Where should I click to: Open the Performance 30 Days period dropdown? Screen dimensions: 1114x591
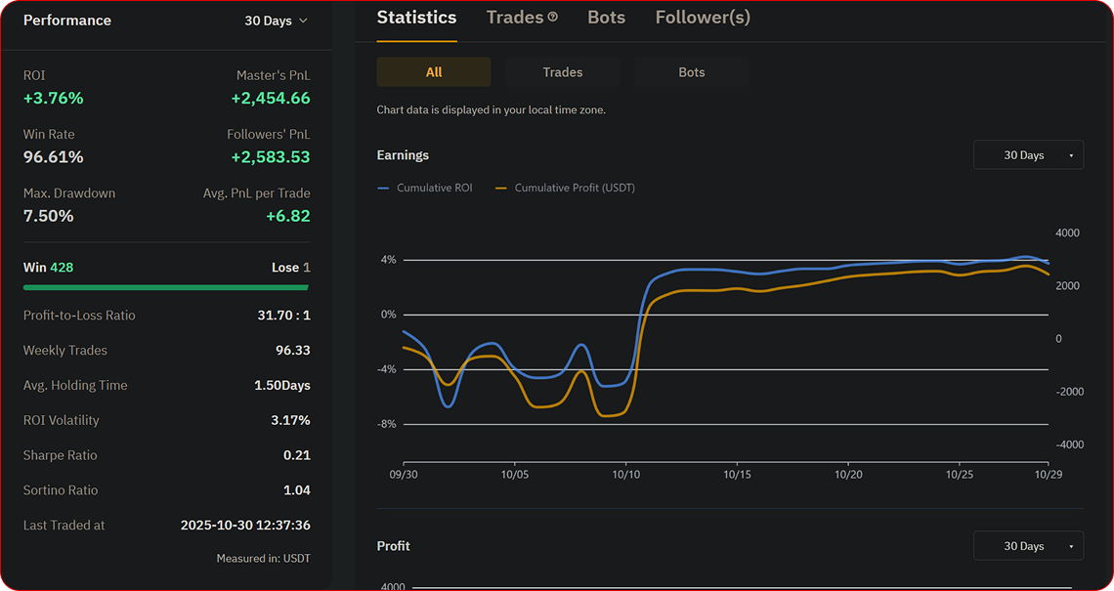click(276, 21)
